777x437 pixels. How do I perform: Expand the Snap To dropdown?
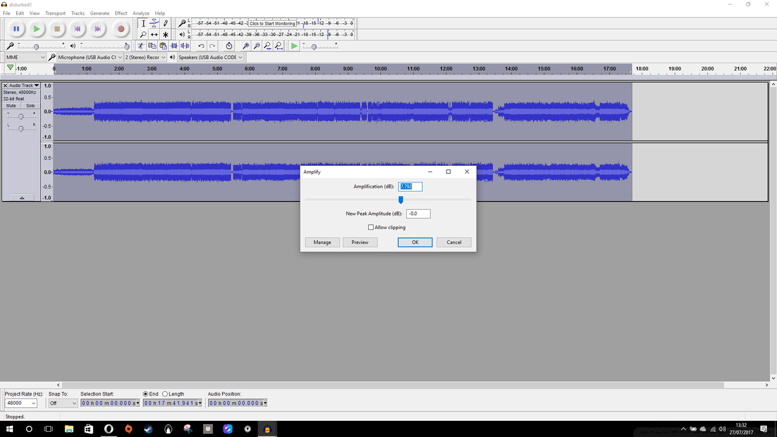pos(63,403)
